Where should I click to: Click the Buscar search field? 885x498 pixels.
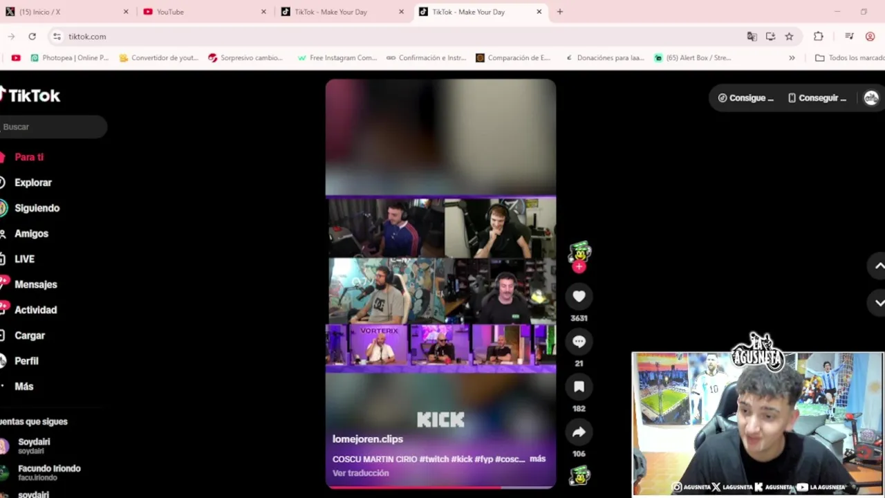53,127
